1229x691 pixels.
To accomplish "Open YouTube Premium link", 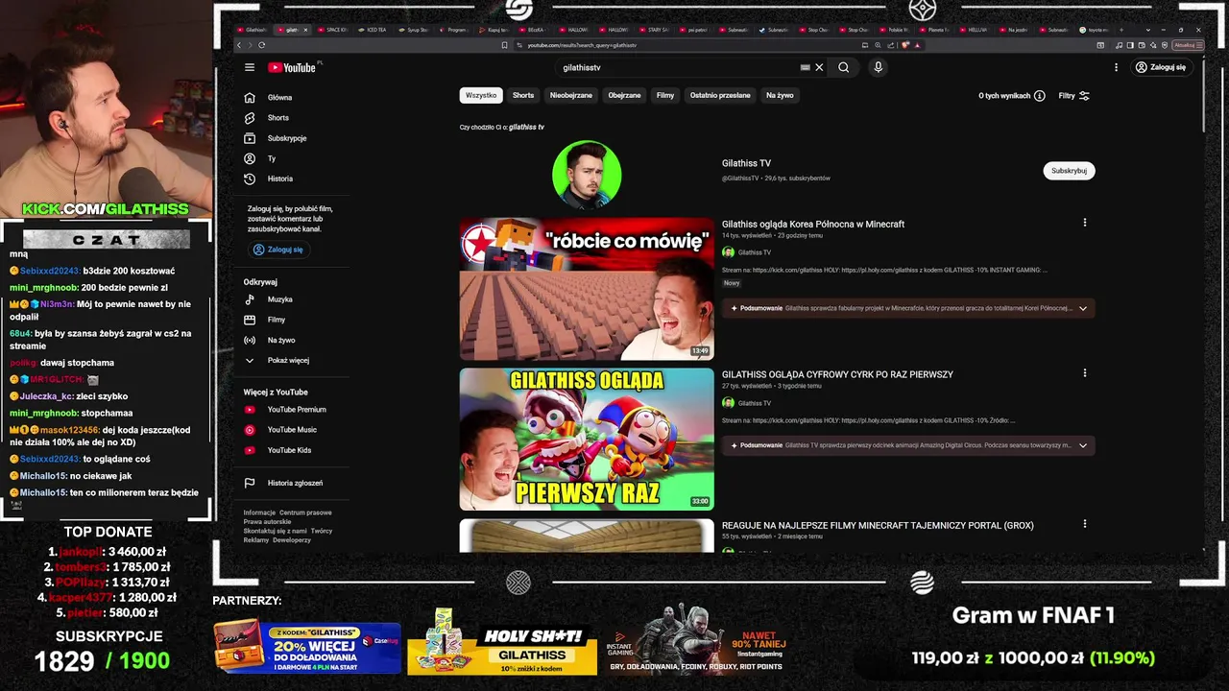I will pyautogui.click(x=297, y=410).
